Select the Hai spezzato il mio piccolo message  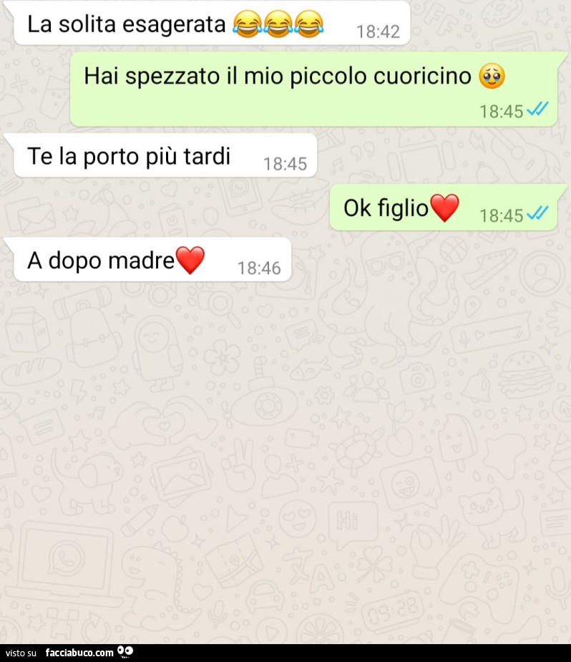tap(313, 89)
